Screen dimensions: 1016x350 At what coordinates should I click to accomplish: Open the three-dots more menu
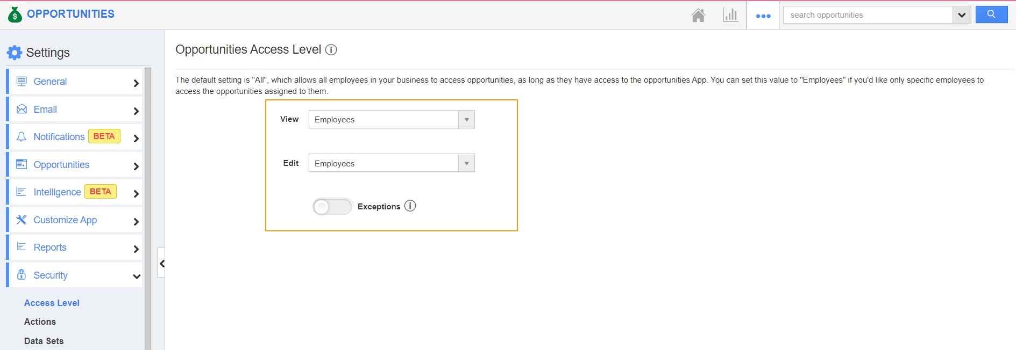point(763,16)
